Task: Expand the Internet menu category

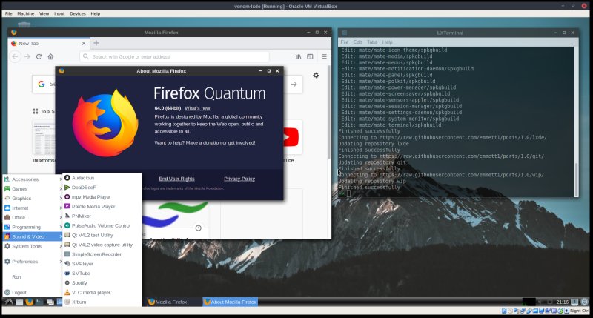Action: pyautogui.click(x=33, y=208)
